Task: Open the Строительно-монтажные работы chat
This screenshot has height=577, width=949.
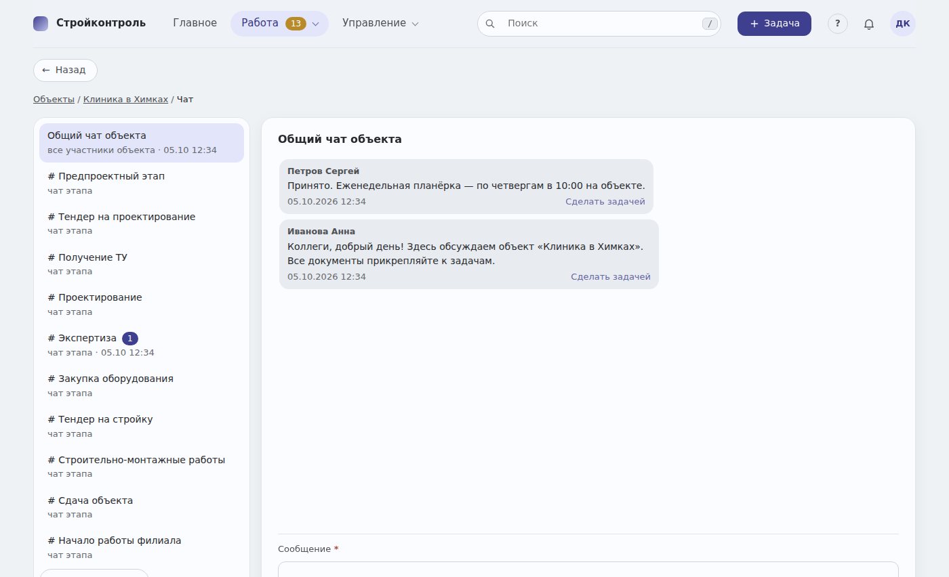Action: click(142, 467)
